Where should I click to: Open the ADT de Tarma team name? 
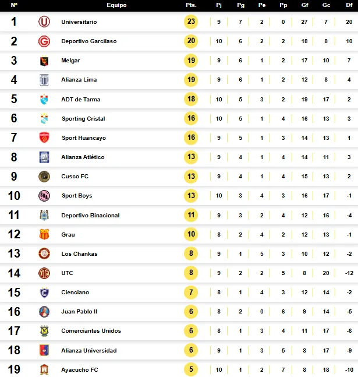[x=81, y=99]
